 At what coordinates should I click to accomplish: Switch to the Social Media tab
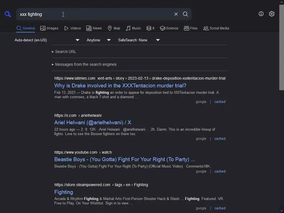(x=216, y=28)
